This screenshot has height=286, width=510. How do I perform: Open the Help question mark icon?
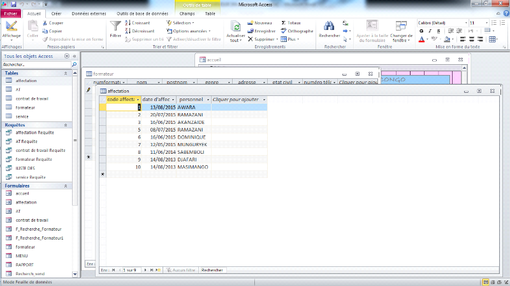coord(506,13)
